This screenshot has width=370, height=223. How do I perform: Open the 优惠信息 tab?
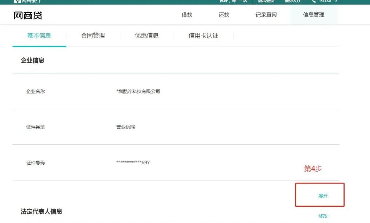(147, 36)
